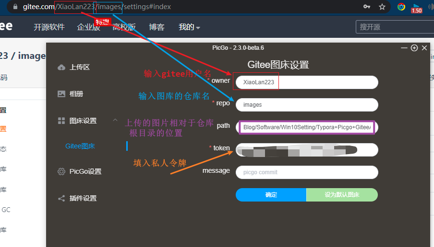Image resolution: width=434 pixels, height=247 pixels.
Task: Expand the 我的 dropdown in Gitee
Action: tap(189, 27)
